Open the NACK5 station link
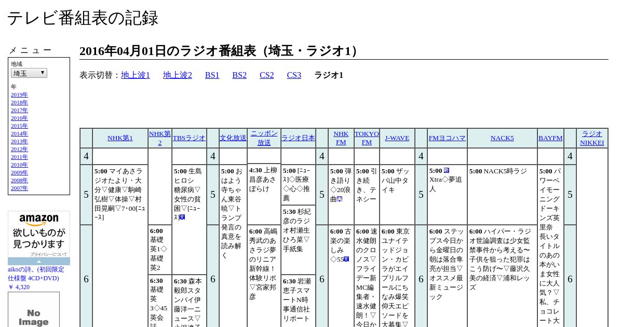Viewport: 623px width, 327px height. coord(502,138)
